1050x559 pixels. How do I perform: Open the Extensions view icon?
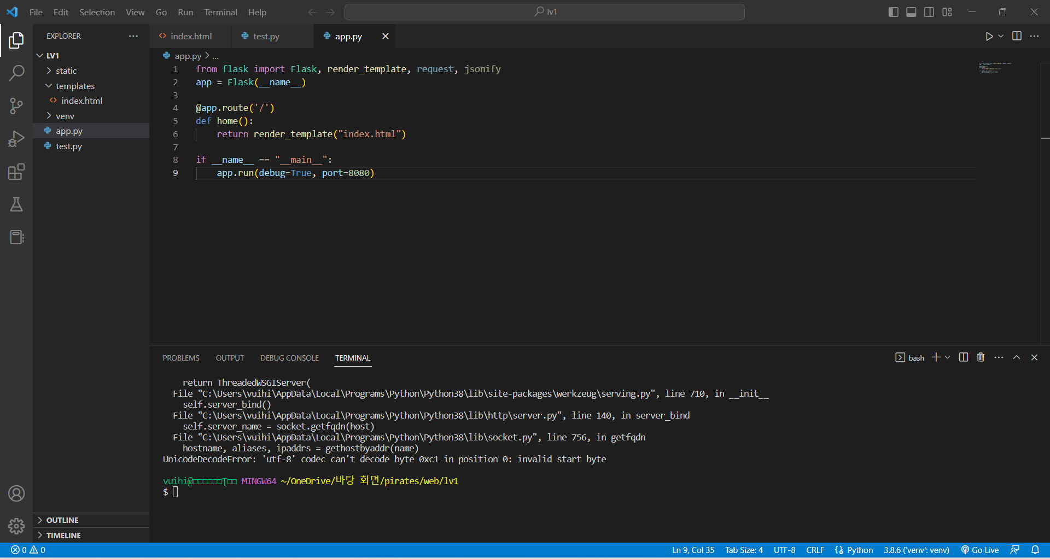coord(16,172)
